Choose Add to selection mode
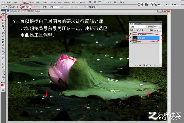The height and width of the screenshot is (123, 184). point(13,7)
